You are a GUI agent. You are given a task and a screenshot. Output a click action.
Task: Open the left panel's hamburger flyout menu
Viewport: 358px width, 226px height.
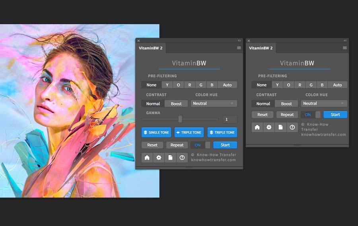239,48
